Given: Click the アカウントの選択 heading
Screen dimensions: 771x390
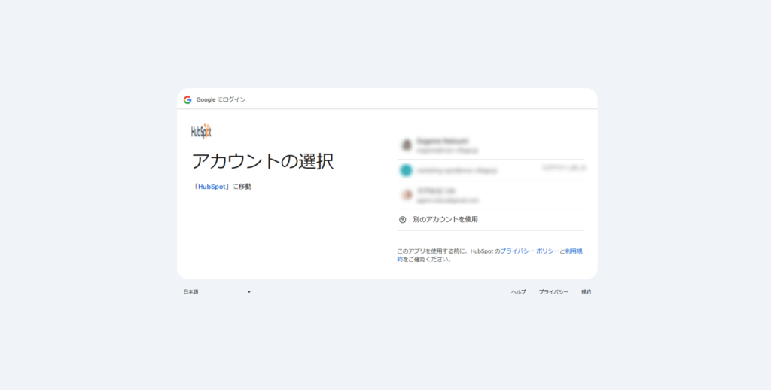Looking at the screenshot, I should (x=263, y=161).
